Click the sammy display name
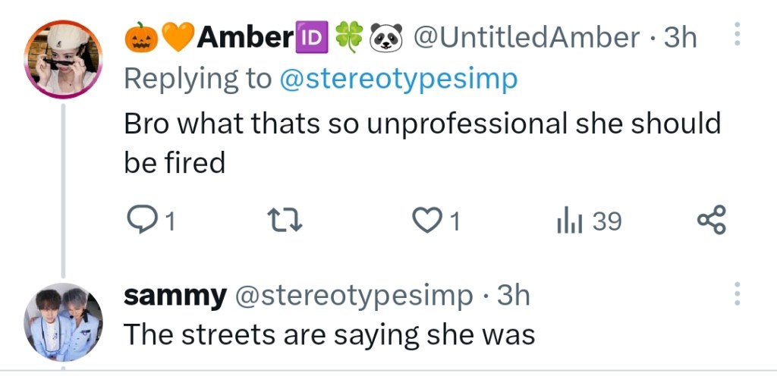 (x=175, y=295)
